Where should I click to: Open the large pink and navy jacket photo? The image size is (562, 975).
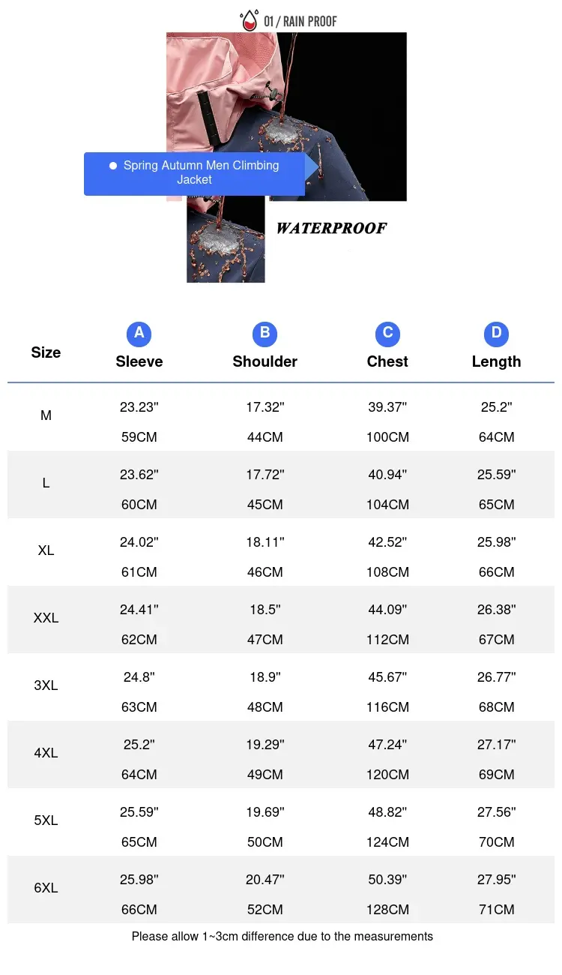[286, 116]
